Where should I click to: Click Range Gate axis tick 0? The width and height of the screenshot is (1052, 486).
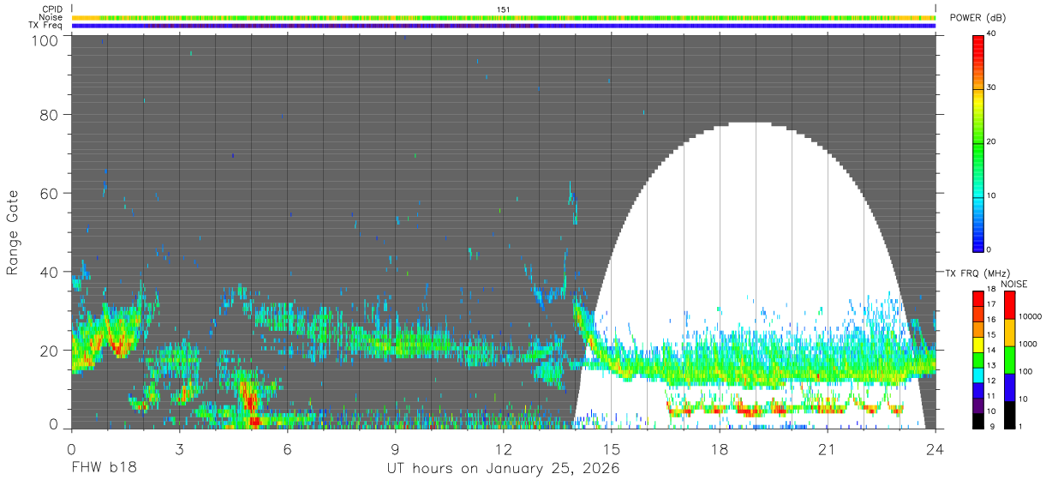54,423
